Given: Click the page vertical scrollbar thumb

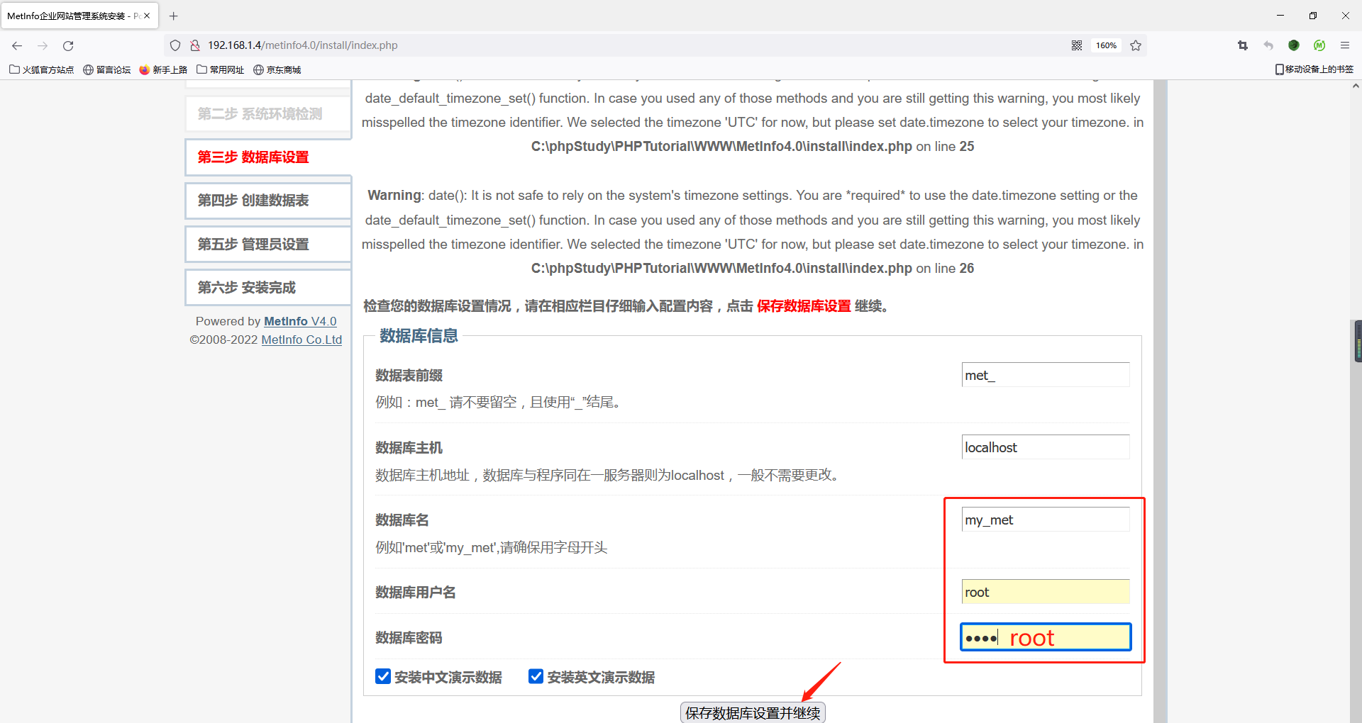Looking at the screenshot, I should 1357,341.
